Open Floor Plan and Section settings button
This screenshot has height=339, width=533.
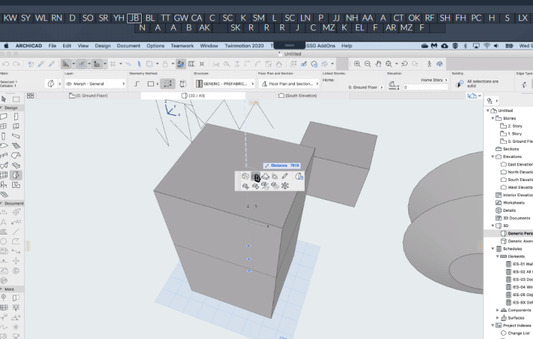click(x=289, y=83)
